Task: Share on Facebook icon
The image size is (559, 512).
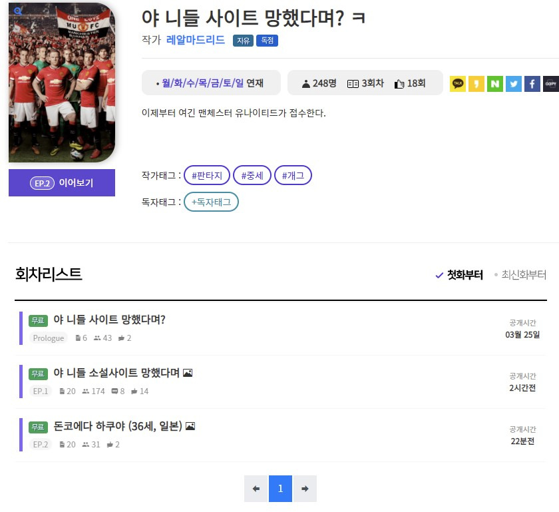Action: click(532, 84)
